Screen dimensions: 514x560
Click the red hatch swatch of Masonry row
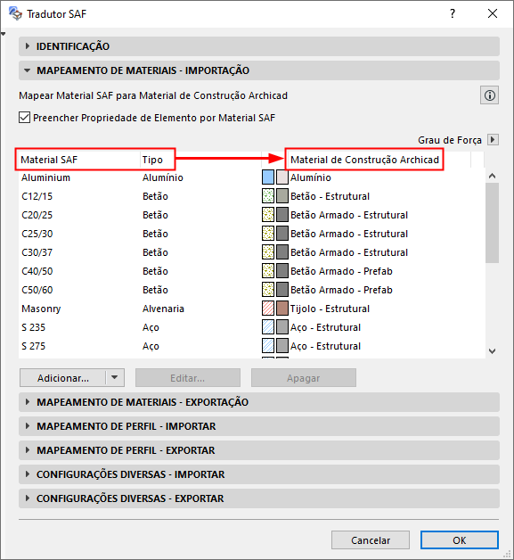(x=268, y=309)
